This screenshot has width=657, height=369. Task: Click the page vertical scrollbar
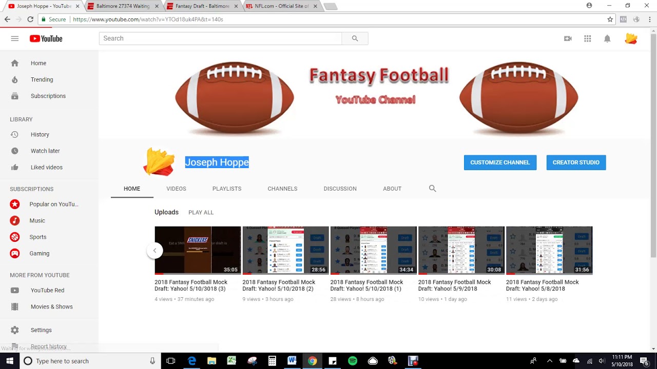[x=653, y=190]
